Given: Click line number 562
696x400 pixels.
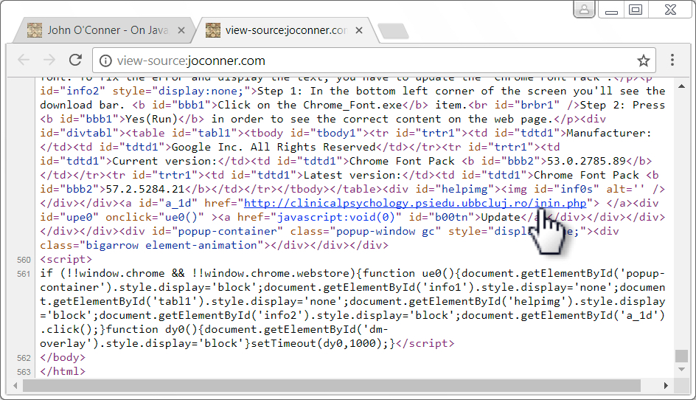Looking at the screenshot, I should (24, 358).
